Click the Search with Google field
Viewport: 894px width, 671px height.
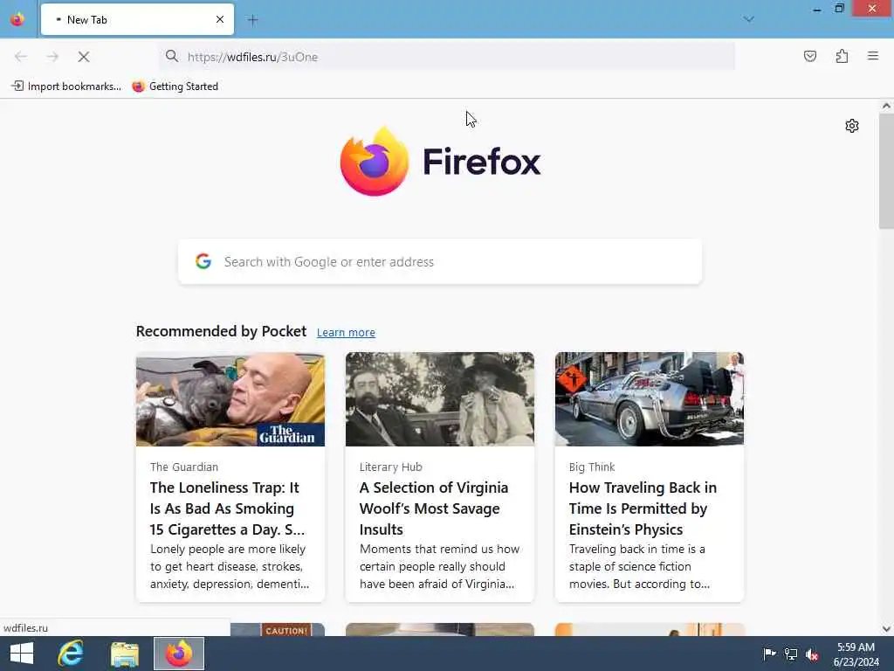point(440,261)
